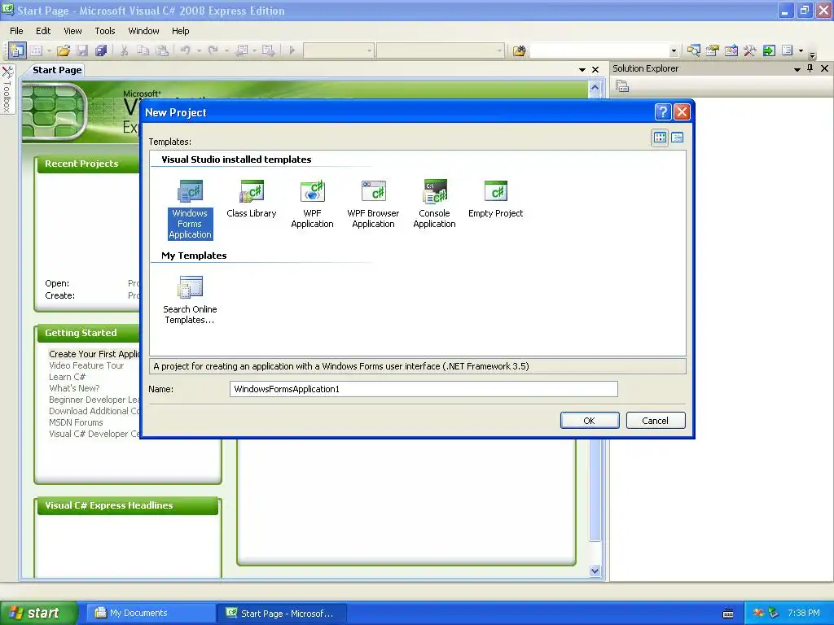Pick the Empty Project template
The width and height of the screenshot is (834, 625).
pos(496,199)
